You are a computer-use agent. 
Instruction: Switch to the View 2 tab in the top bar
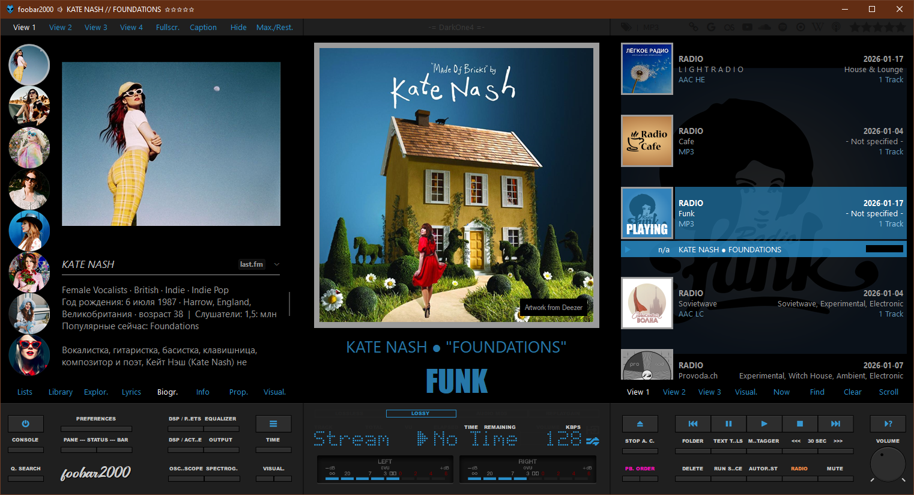[61, 27]
